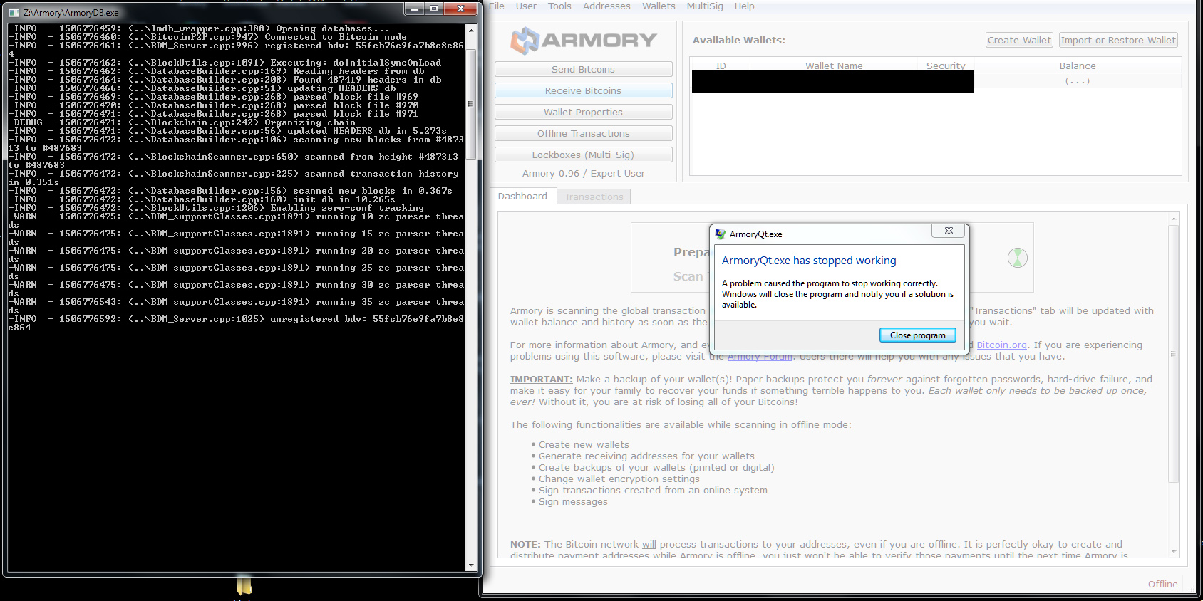This screenshot has height=601, width=1203.
Task: Click the console scrollbar down arrow
Action: pos(470,565)
